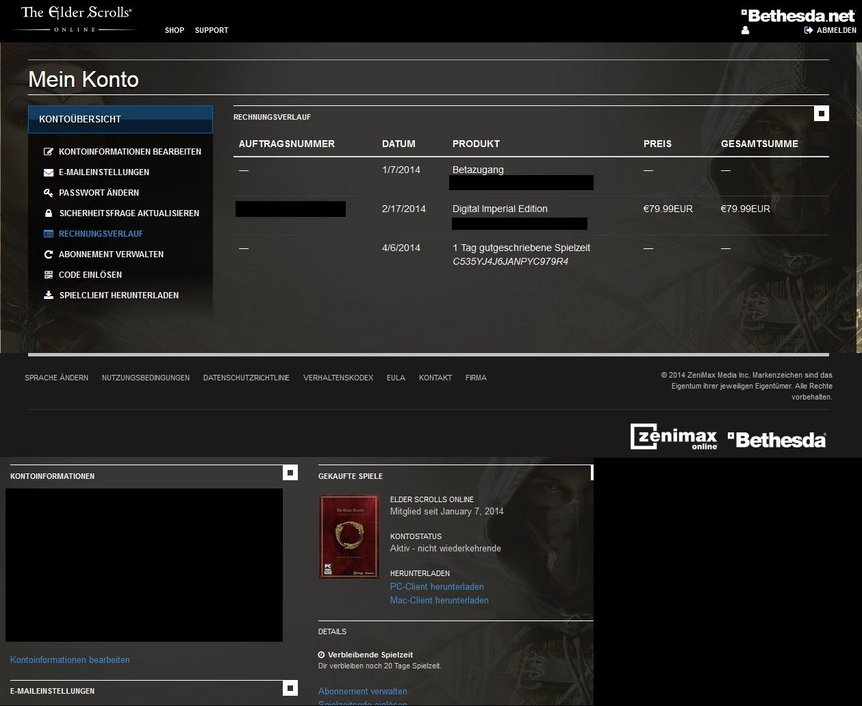This screenshot has height=706, width=862.
Task: Click the ZeniMax Online footer logo
Action: (x=674, y=438)
